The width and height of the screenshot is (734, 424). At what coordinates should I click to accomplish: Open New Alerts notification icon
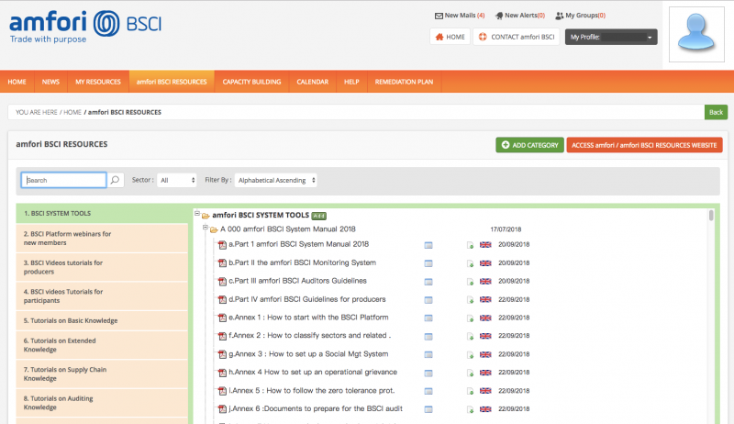pyautogui.click(x=498, y=16)
